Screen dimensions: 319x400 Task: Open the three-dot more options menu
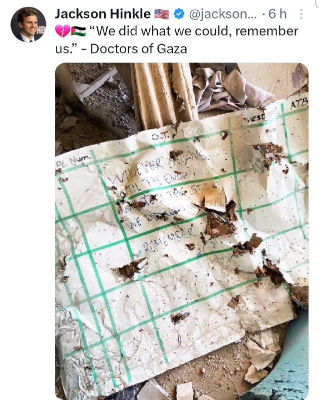point(301,14)
